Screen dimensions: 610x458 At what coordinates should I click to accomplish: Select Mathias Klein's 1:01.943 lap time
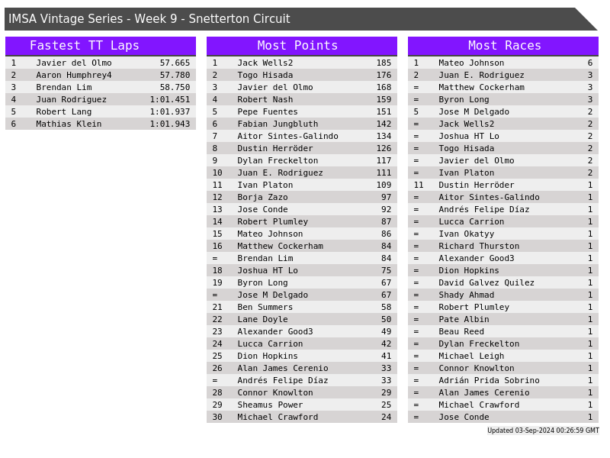(x=169, y=124)
